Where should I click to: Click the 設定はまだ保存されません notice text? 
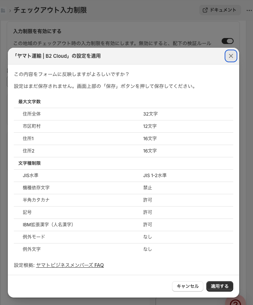coord(105,86)
